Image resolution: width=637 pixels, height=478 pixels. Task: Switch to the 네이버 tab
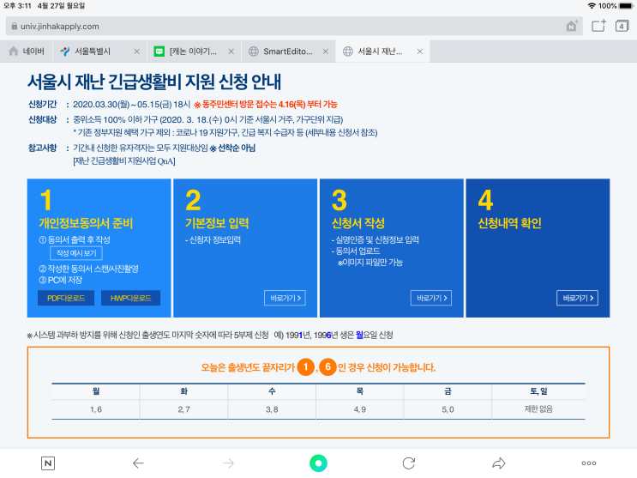point(27,51)
